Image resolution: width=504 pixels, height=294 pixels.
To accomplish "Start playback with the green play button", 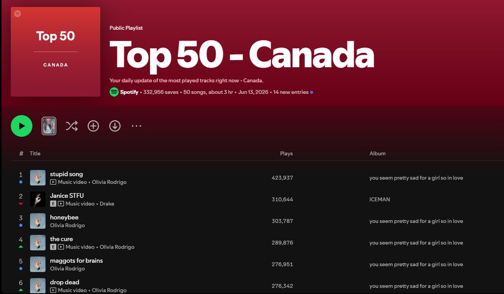I will pyautogui.click(x=21, y=126).
